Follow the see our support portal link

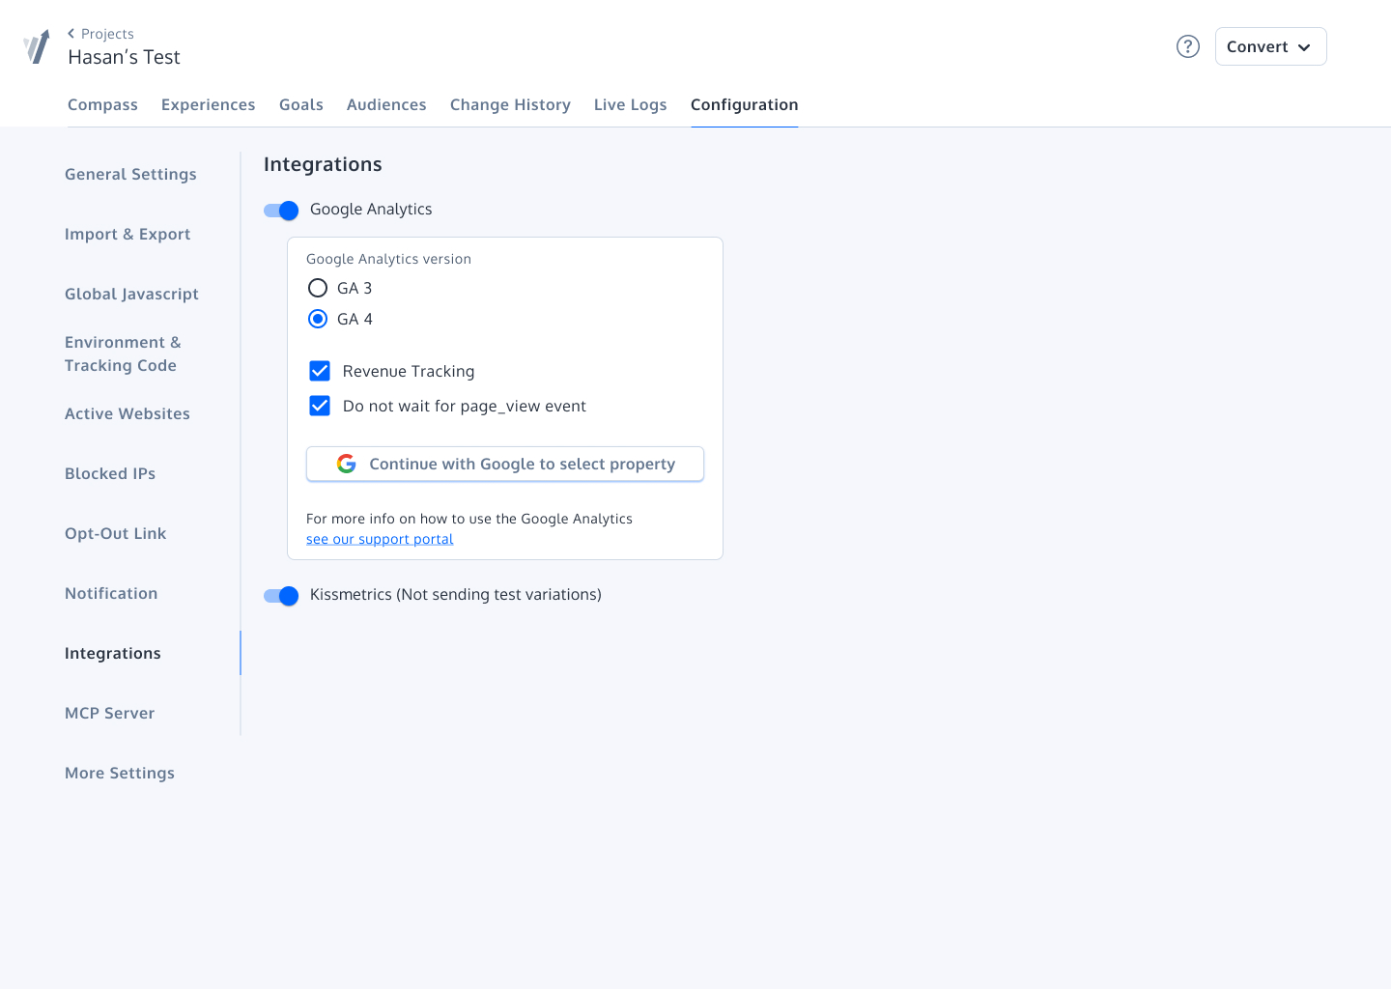[x=380, y=539]
